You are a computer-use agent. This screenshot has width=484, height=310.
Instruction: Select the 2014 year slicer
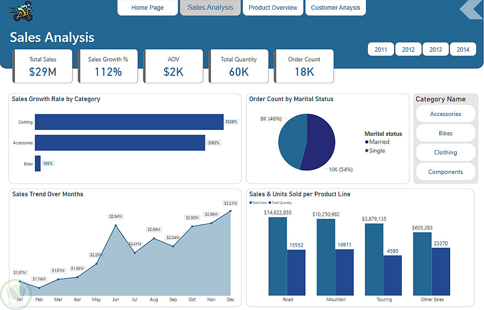(x=463, y=49)
